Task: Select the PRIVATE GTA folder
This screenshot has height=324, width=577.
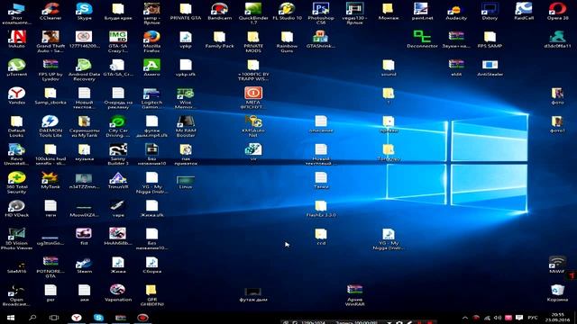Action: point(186,11)
